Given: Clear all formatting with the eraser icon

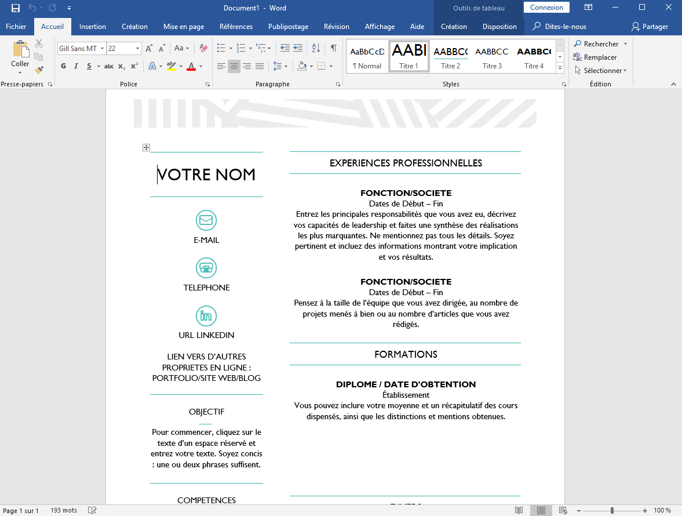Looking at the screenshot, I should 203,48.
